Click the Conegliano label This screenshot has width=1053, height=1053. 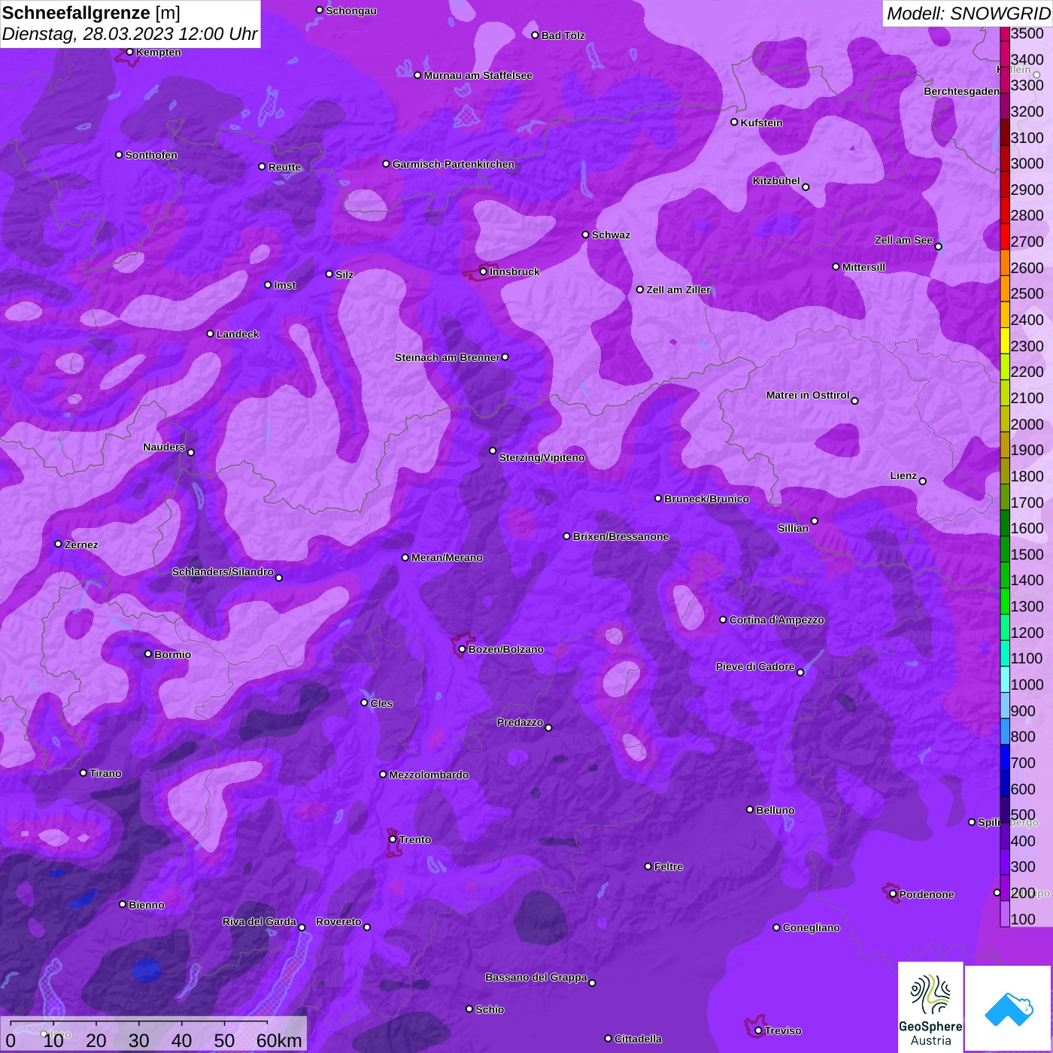coord(812,927)
